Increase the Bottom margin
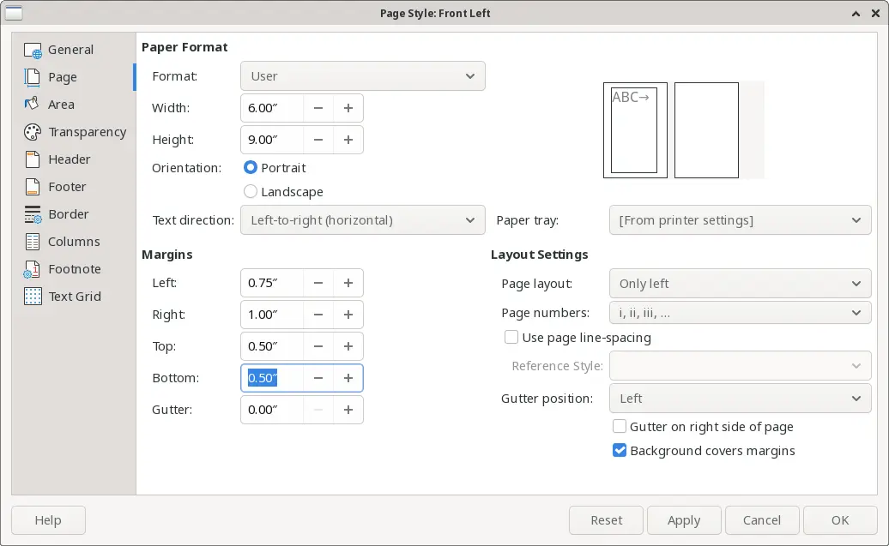Image resolution: width=889 pixels, height=546 pixels. [348, 378]
